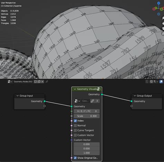The height and width of the screenshot is (162, 164).
Task: Unlink the Geometry Nodes.002 node group
Action: [x=43, y=82]
